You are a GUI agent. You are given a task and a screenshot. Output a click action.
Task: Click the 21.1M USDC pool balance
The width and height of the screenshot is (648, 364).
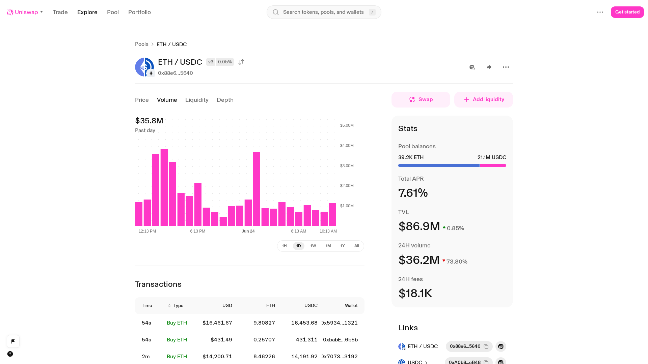pos(492,157)
